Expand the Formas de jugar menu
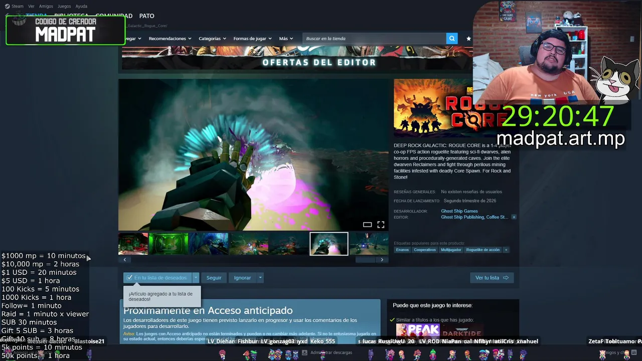642x361 pixels. (x=252, y=39)
